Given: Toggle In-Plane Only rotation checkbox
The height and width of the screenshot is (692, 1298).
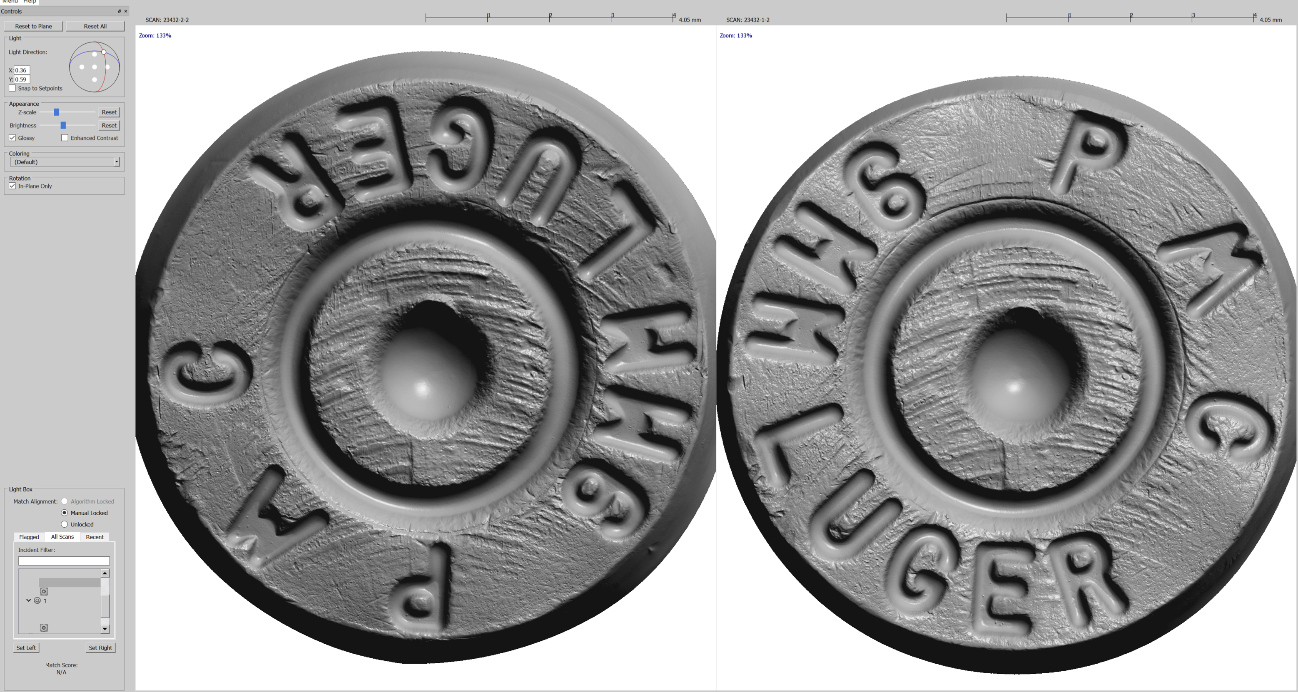Looking at the screenshot, I should click(x=12, y=186).
